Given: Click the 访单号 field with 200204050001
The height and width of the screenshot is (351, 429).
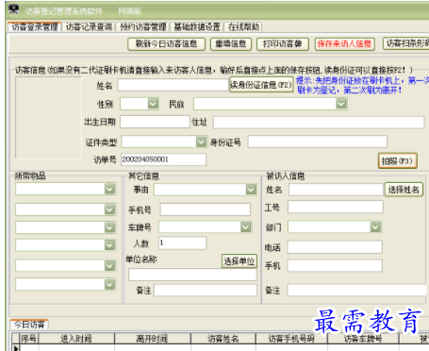Looking at the screenshot, I should coord(163,159).
